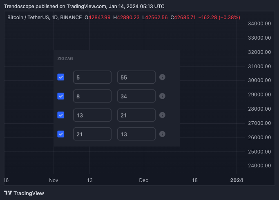Click the 30000.00 price axis label
279x200 pixels.
tap(259, 80)
